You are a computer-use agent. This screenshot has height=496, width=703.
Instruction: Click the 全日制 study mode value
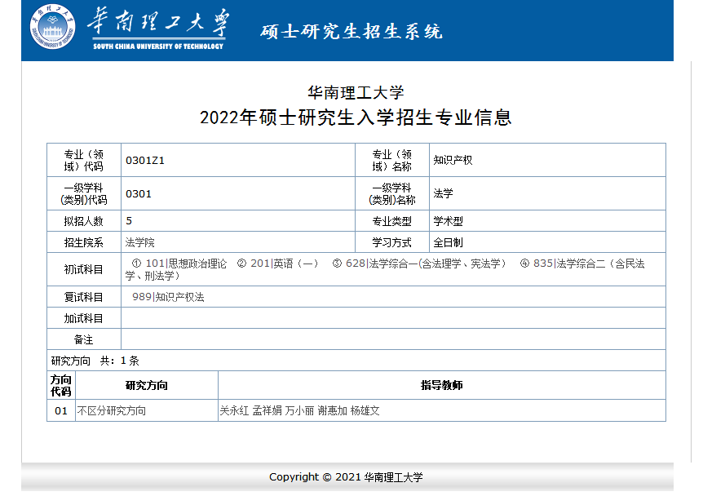448,242
